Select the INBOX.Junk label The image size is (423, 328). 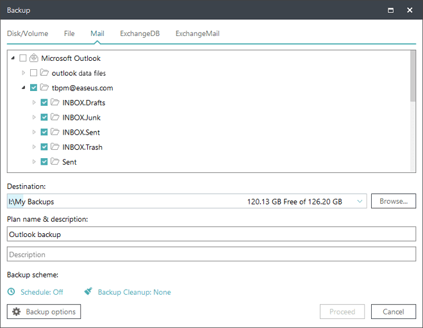(81, 118)
